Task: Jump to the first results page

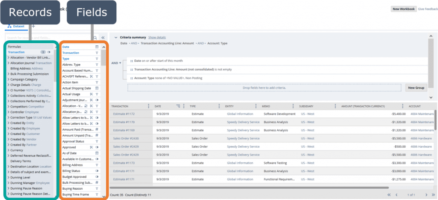Action: click(x=389, y=195)
